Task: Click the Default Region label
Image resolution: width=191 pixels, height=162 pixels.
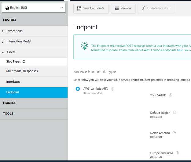Action: 160,113
